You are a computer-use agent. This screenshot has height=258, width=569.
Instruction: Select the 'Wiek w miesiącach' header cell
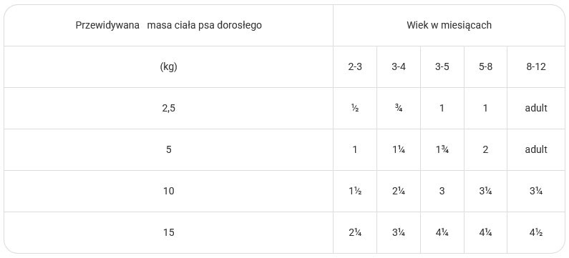point(449,25)
